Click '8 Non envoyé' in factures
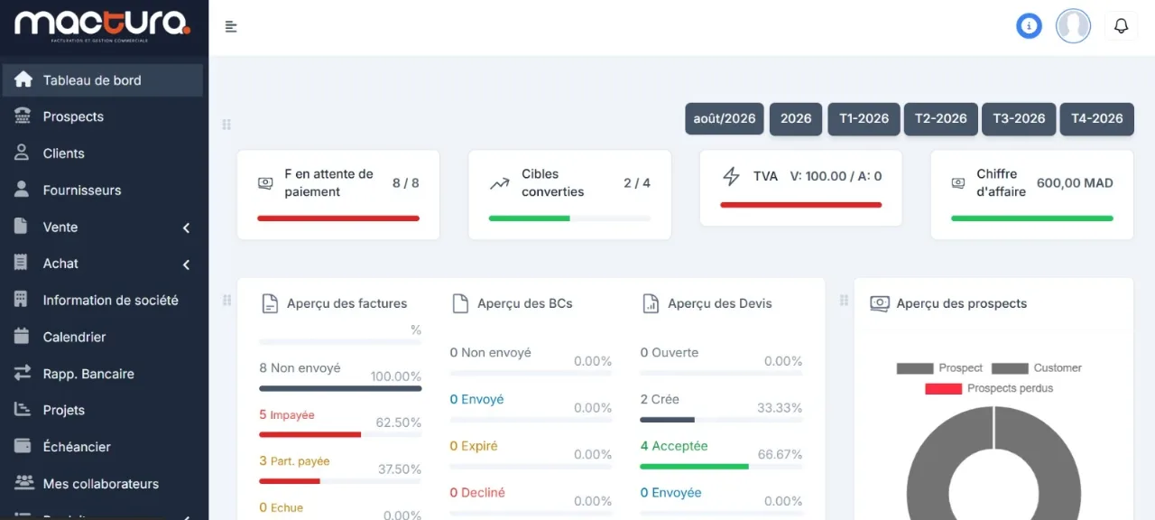The height and width of the screenshot is (520, 1155). click(300, 368)
